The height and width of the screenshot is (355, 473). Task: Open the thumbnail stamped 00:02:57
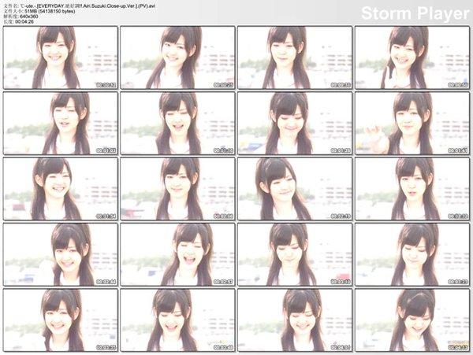coord(177,254)
